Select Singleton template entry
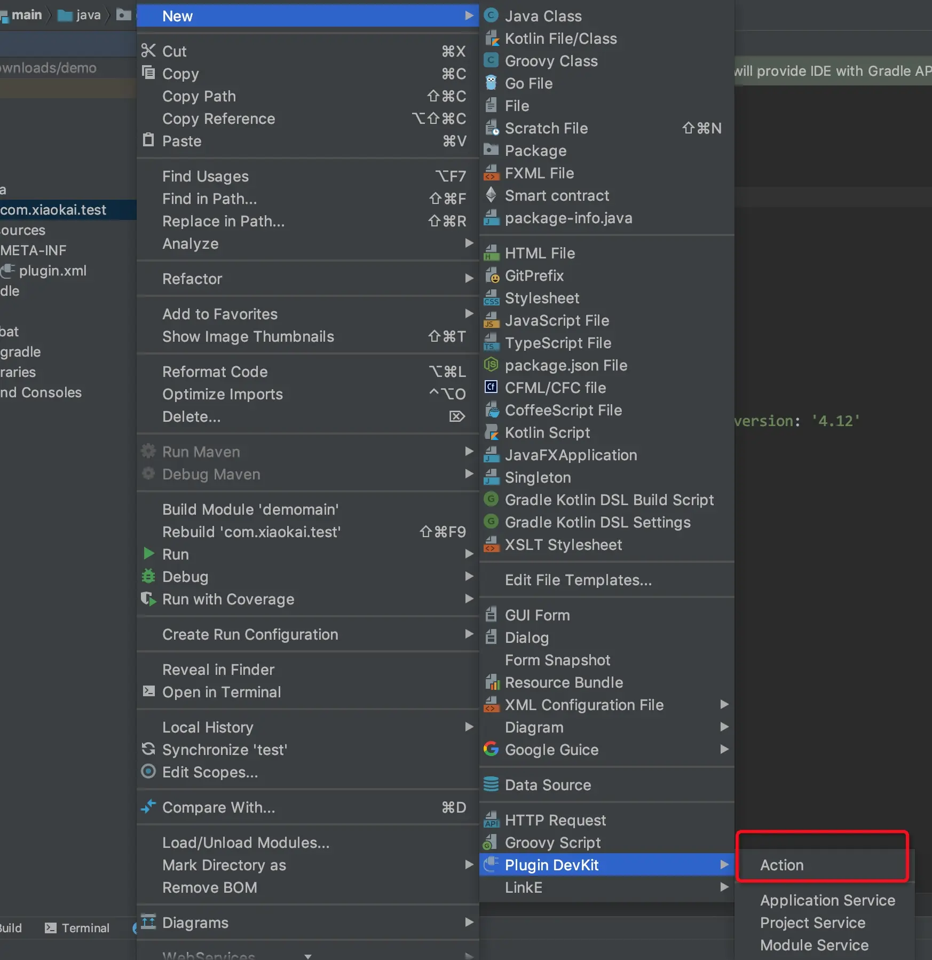This screenshot has width=932, height=960. tap(607, 477)
